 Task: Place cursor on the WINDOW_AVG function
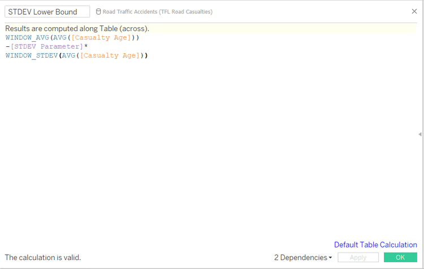[x=27, y=37]
